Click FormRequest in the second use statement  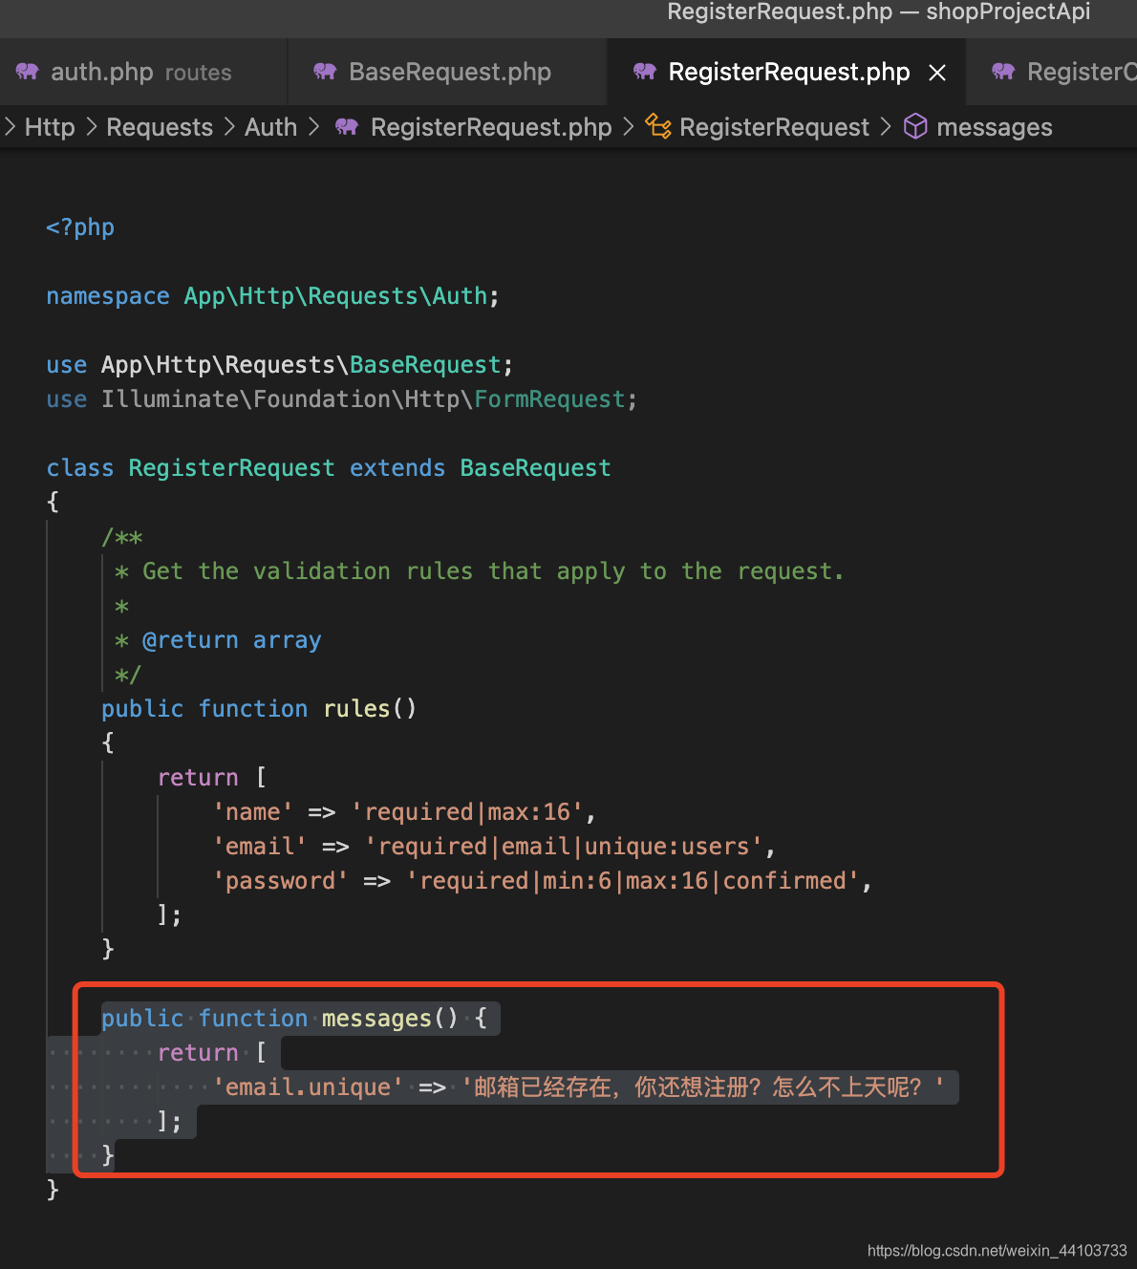[549, 399]
